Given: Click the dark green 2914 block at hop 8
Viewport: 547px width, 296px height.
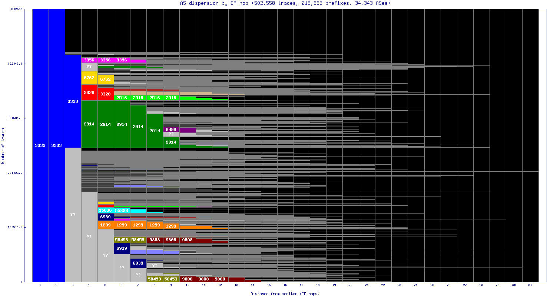Looking at the screenshot, I should [x=155, y=131].
